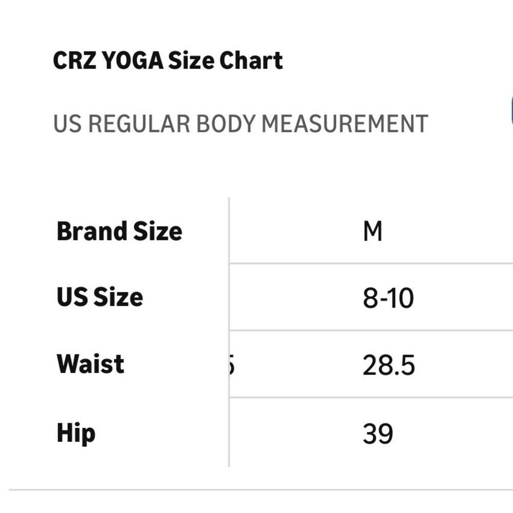Click the Hip row label
The image size is (513, 513).
click(x=76, y=433)
